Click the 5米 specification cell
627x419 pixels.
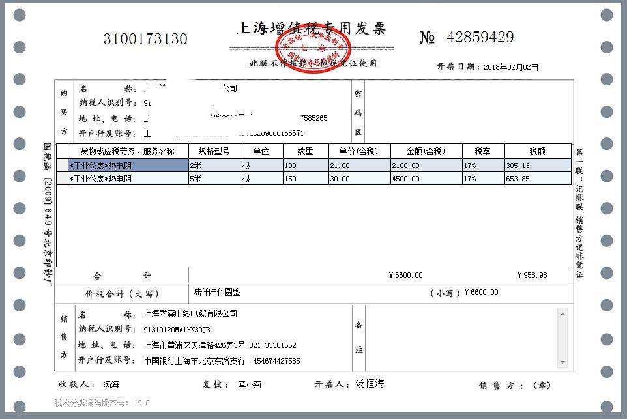pyautogui.click(x=214, y=179)
